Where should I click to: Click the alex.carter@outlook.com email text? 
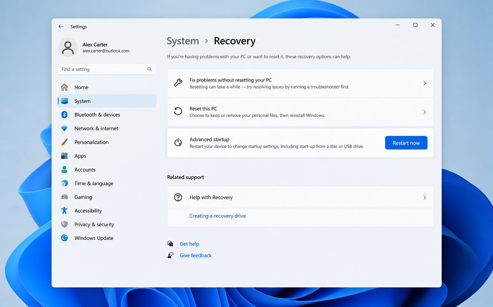point(106,51)
